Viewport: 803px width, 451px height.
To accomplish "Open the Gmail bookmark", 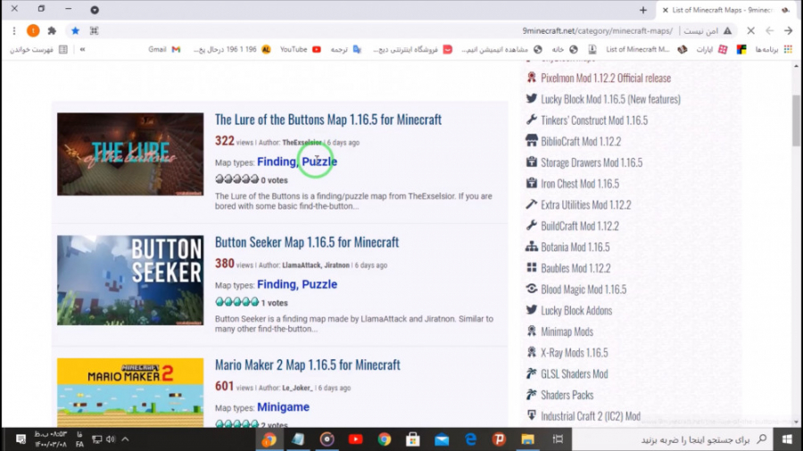I will pyautogui.click(x=165, y=49).
